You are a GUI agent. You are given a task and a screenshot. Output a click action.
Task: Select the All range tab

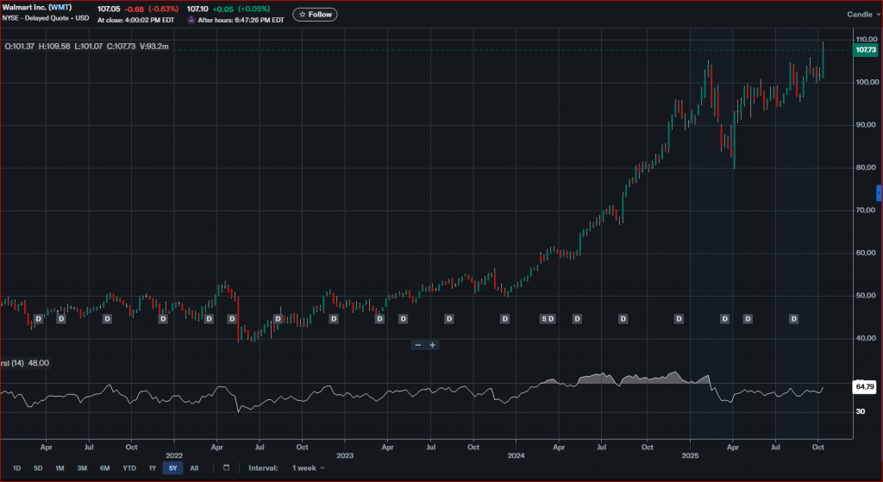coord(194,467)
